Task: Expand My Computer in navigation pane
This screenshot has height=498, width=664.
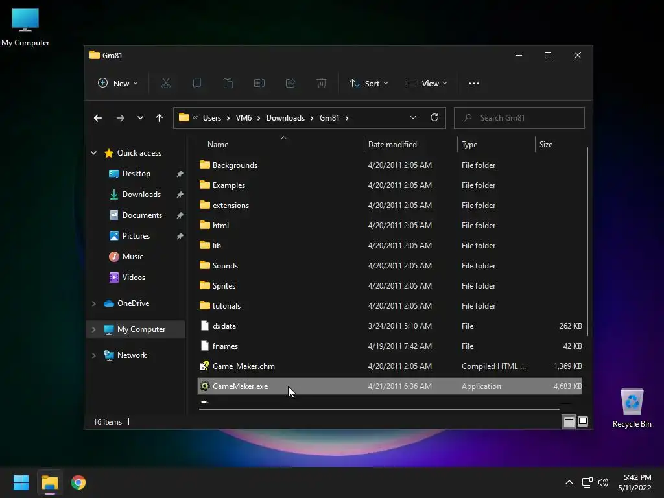Action: 93,329
